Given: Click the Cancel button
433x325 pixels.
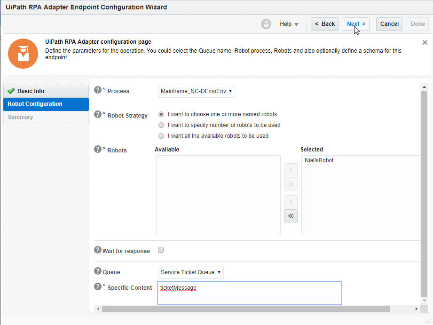Looking at the screenshot, I should coord(389,24).
